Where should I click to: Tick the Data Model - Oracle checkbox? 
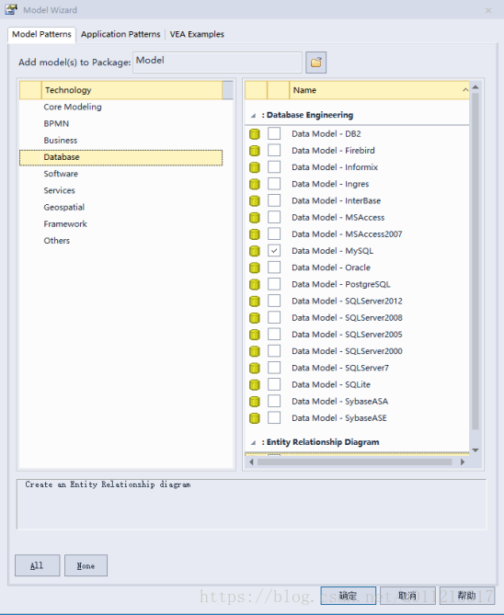pyautogui.click(x=274, y=268)
